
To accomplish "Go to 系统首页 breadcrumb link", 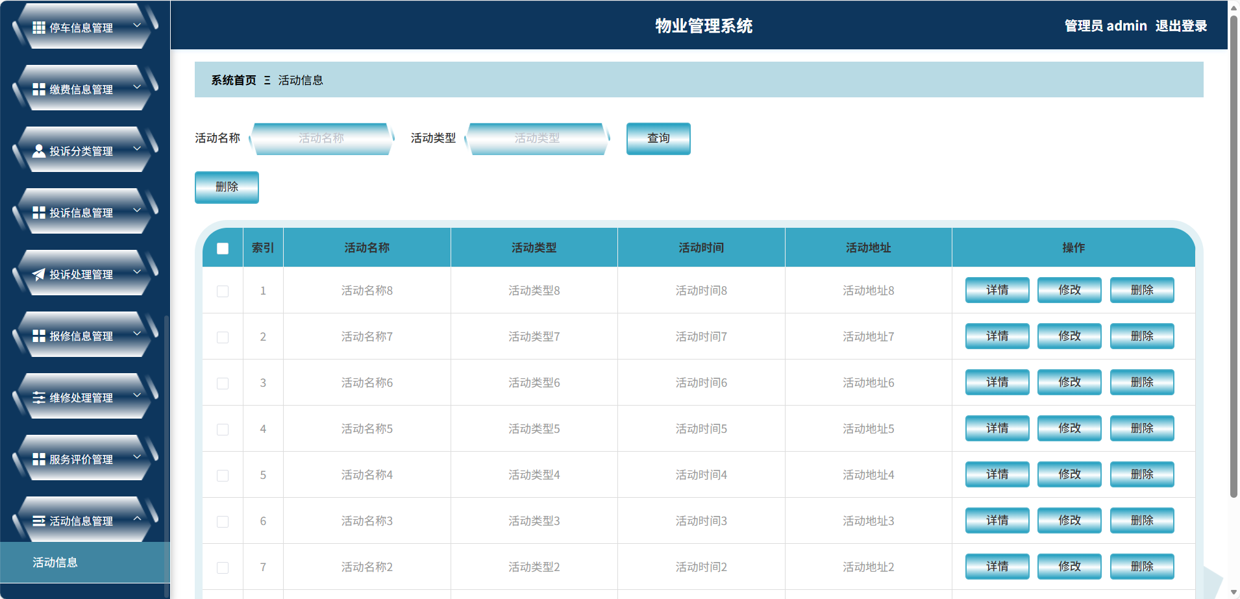I will tap(234, 80).
